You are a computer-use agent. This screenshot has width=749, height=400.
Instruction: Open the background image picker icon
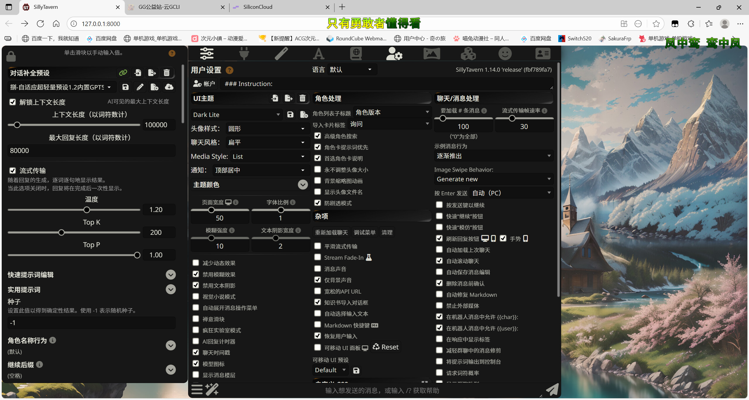tap(432, 54)
